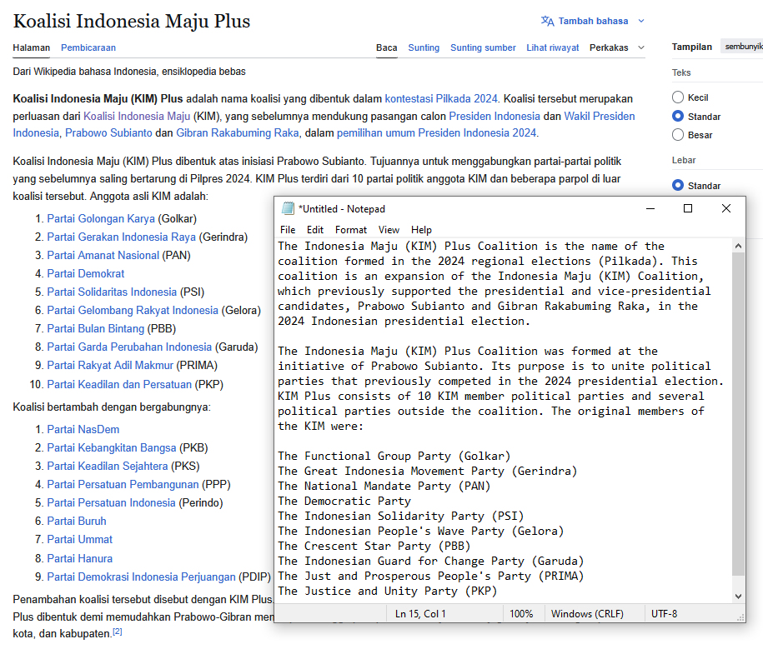Select Standar under the Lebar section

coord(678,185)
